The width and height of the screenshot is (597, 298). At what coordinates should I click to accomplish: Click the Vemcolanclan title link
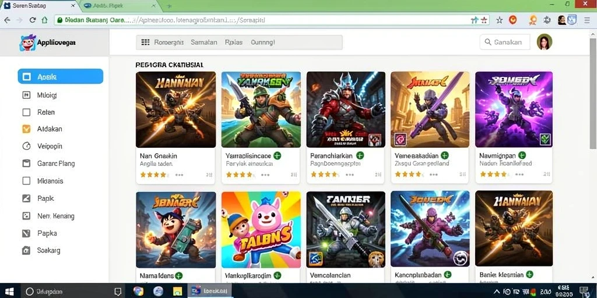pyautogui.click(x=330, y=275)
